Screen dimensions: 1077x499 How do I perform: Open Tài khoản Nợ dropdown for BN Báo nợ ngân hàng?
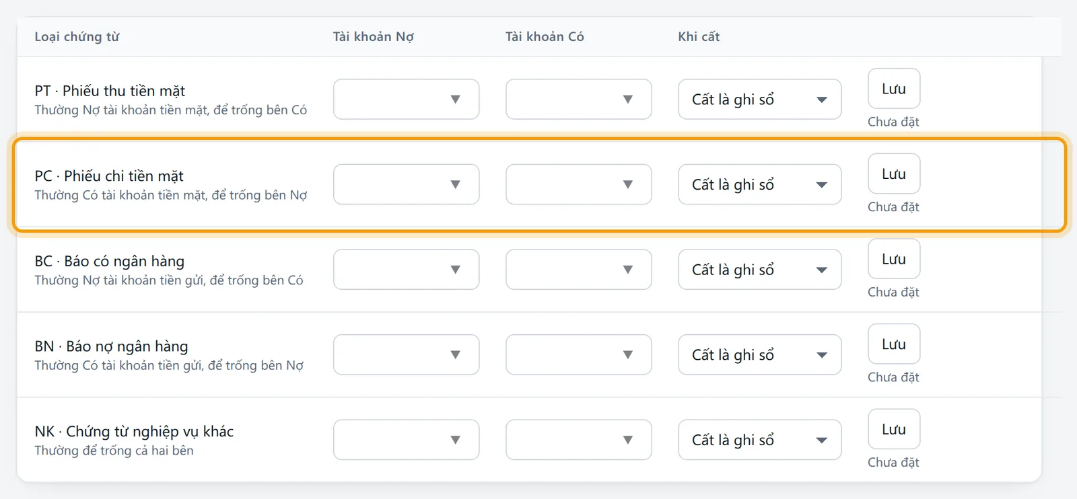click(406, 354)
